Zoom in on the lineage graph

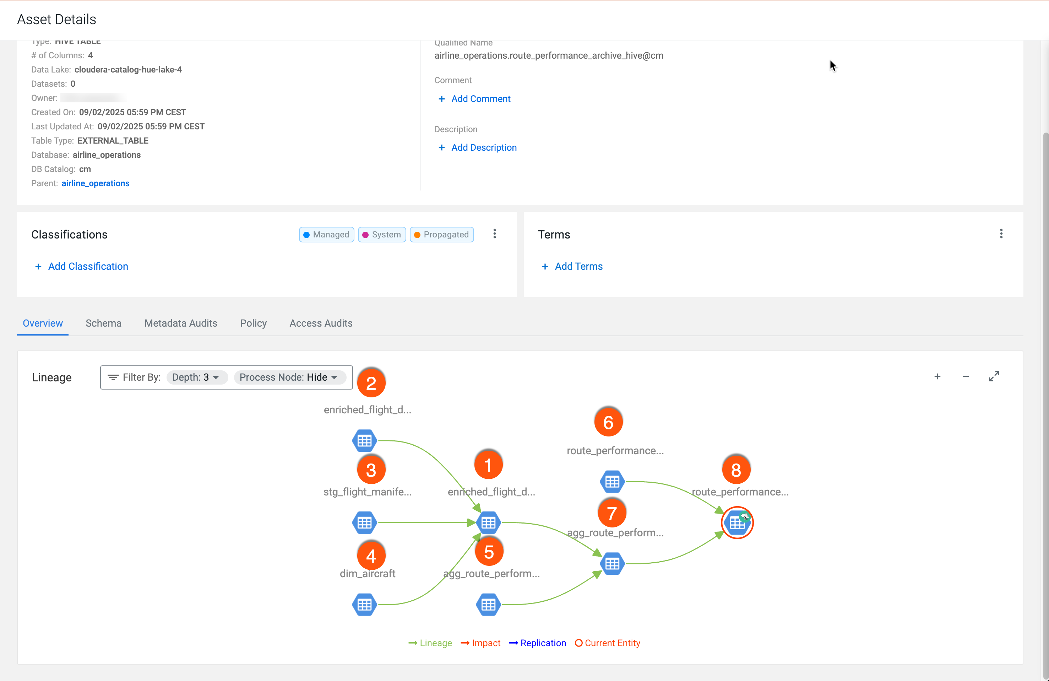coord(937,376)
